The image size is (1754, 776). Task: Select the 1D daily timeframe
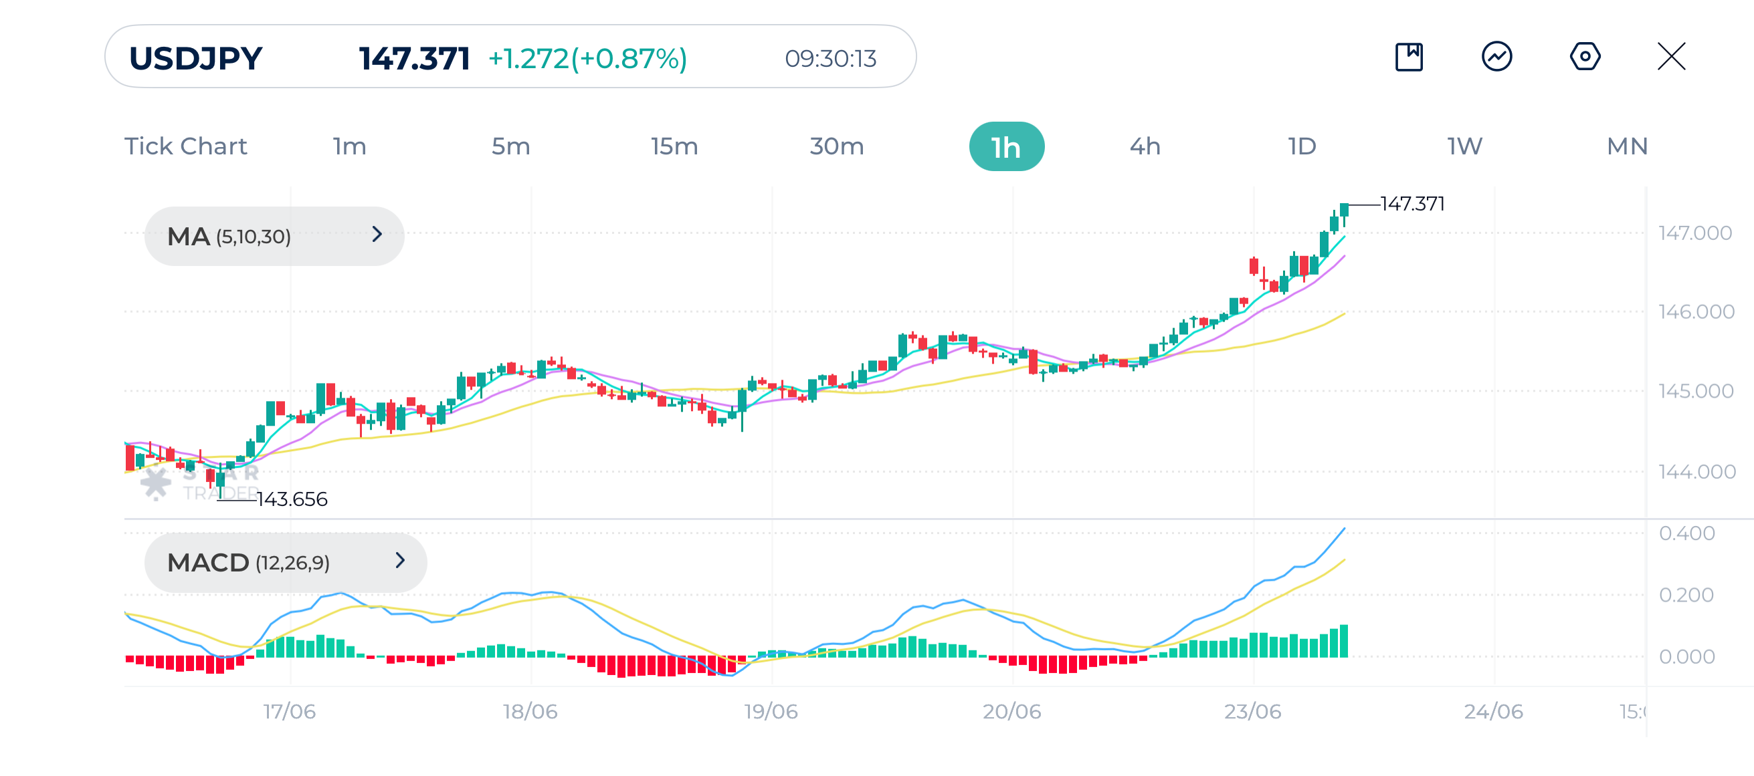click(1302, 146)
